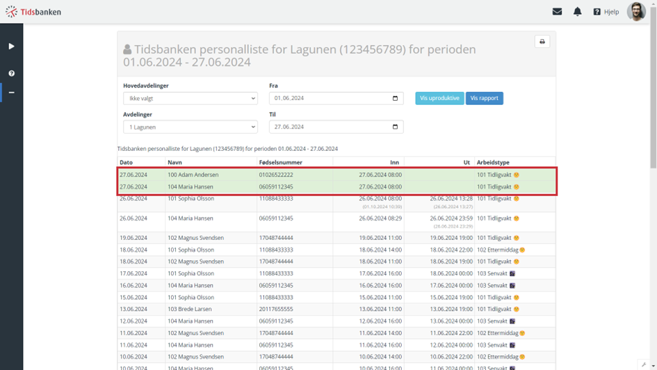
Task: Click Navn column header
Action: click(x=175, y=163)
